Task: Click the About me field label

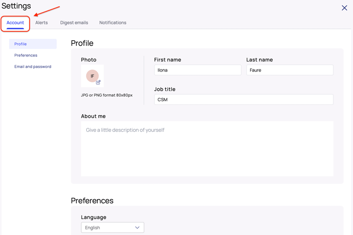Action: point(93,116)
